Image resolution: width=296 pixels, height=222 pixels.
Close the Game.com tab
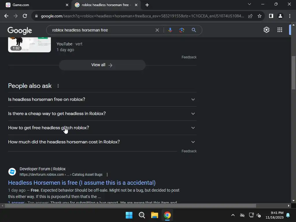click(x=67, y=5)
